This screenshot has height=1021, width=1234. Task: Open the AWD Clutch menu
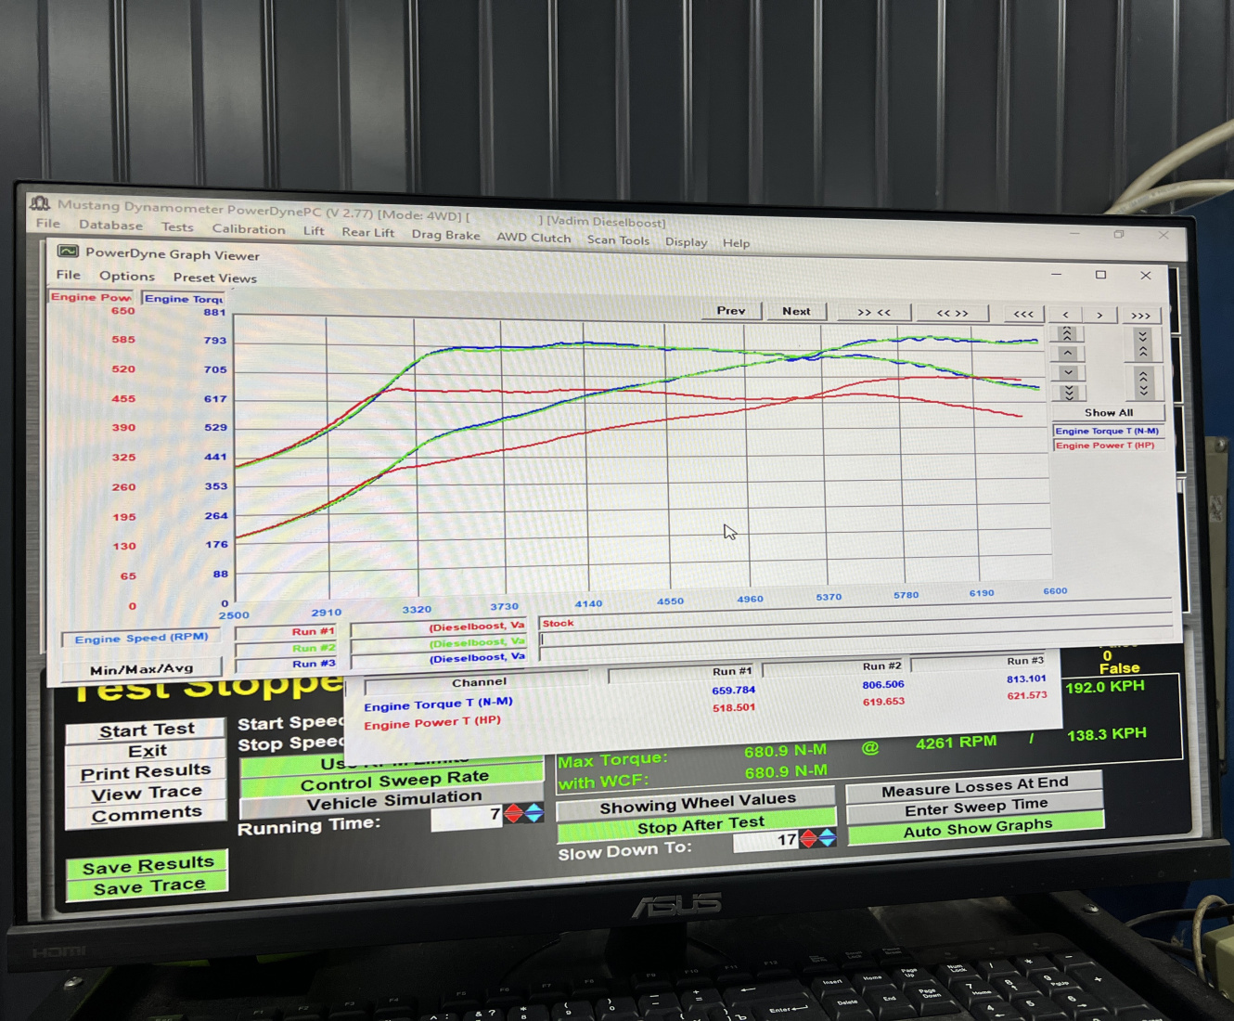533,238
